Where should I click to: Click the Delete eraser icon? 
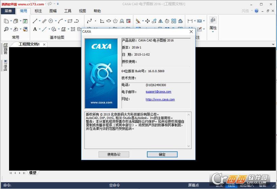click(138, 21)
